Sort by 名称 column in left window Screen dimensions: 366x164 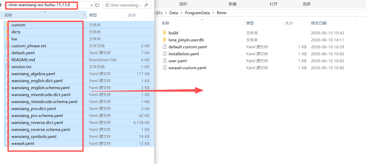coord(8,15)
